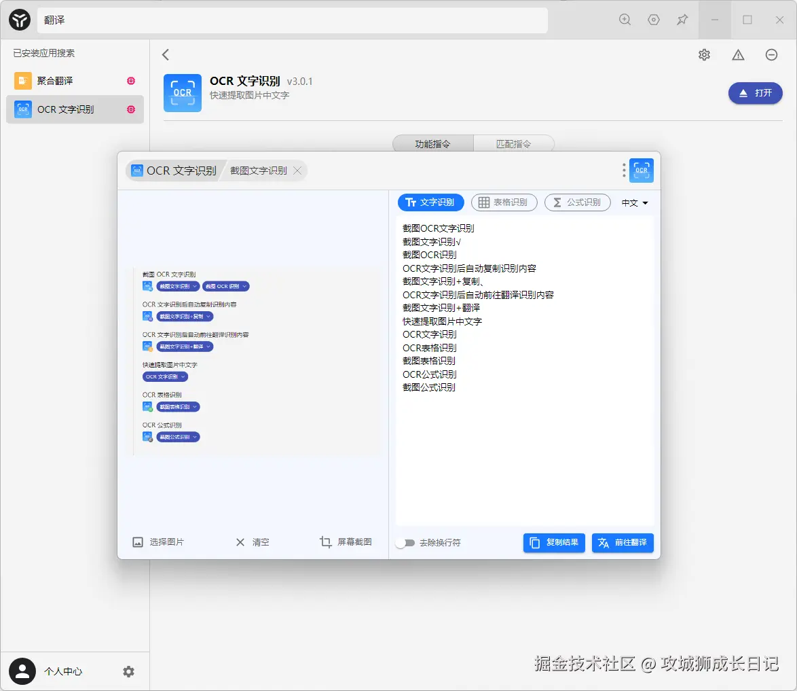Switch to the 匹配指令 tab

(514, 143)
